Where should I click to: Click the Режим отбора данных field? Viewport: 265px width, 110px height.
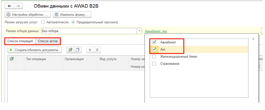[89, 31]
